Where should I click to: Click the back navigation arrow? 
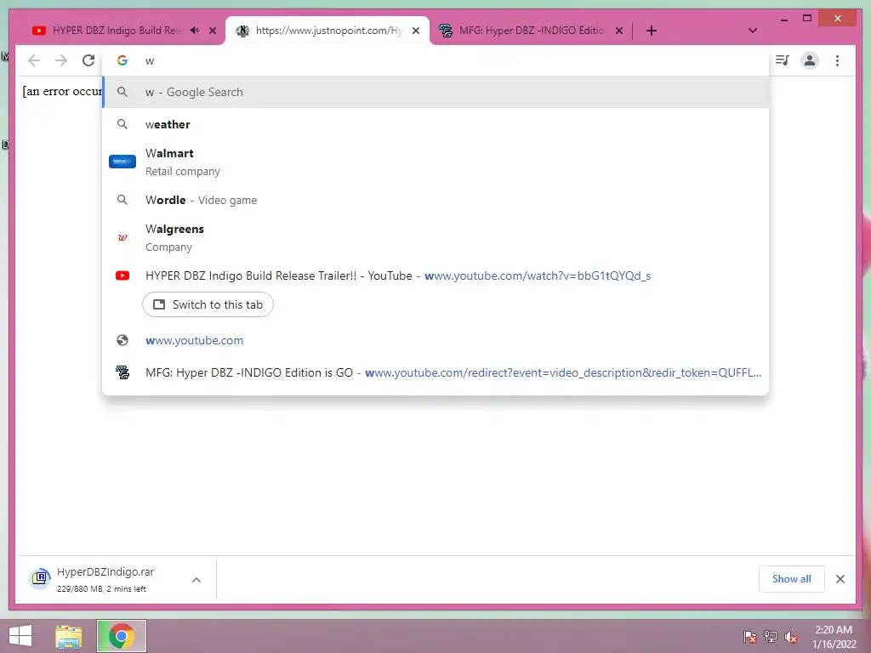[34, 60]
